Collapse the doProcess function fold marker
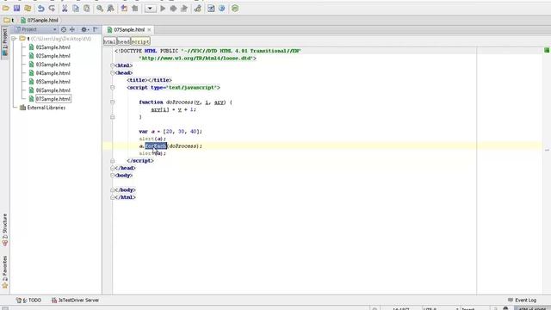The width and height of the screenshot is (551, 310). tap(113, 102)
